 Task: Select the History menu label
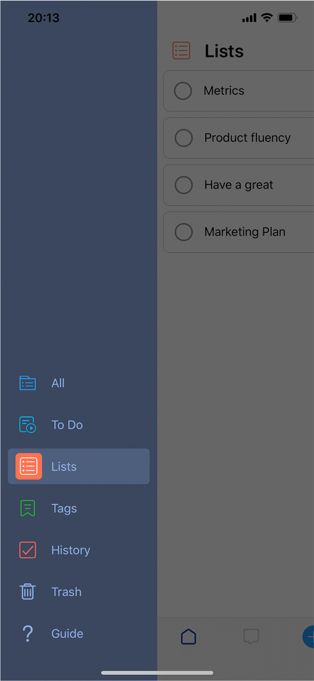[71, 550]
